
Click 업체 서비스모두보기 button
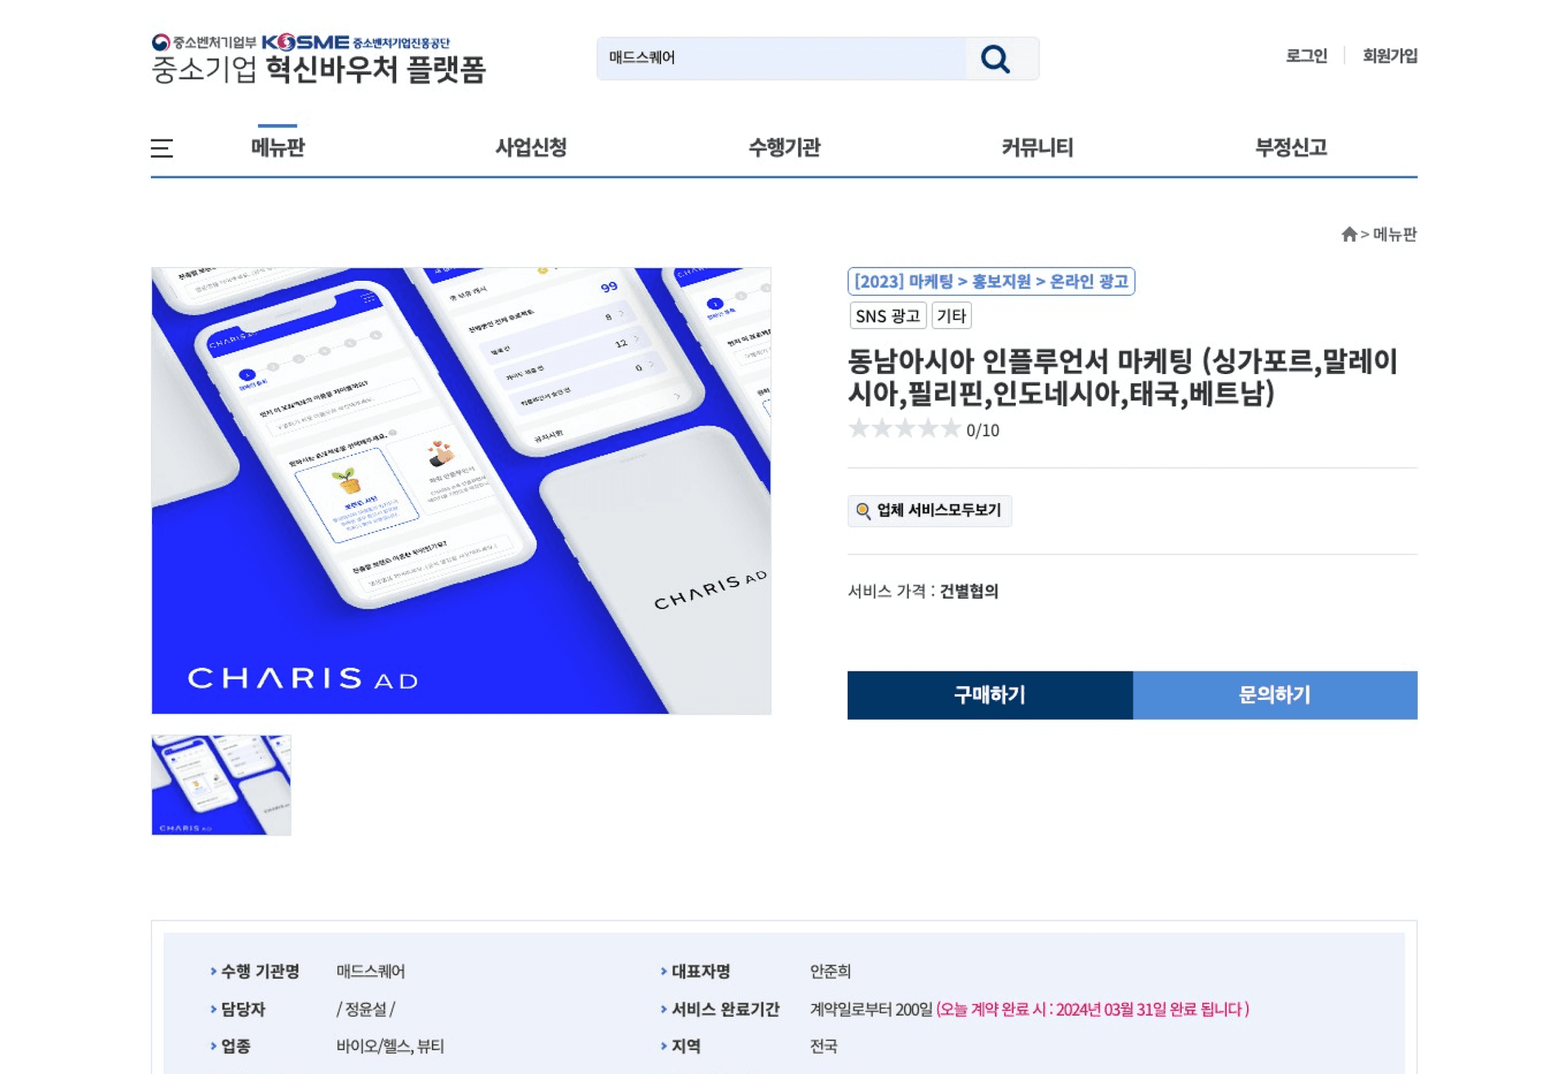coord(929,510)
